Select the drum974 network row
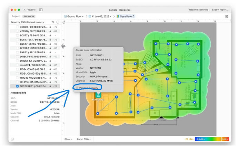Viewport: 238px width, 148px height. [x=35, y=65]
